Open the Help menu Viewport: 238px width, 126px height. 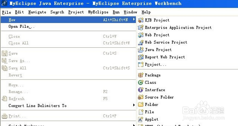click(146, 12)
